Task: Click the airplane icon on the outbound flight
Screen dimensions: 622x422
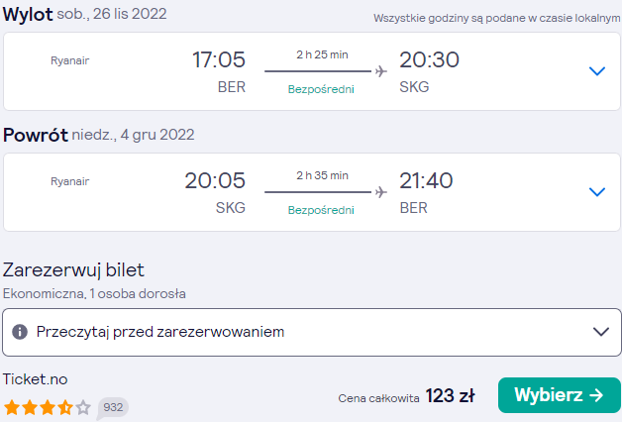Action: coord(380,71)
